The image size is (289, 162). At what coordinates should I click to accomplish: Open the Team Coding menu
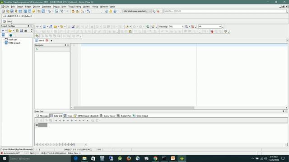pos(75,7)
